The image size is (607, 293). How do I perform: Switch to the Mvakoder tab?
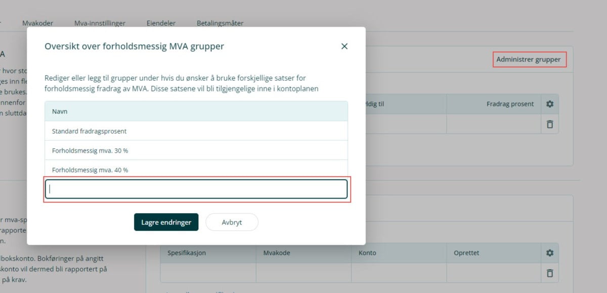point(37,23)
